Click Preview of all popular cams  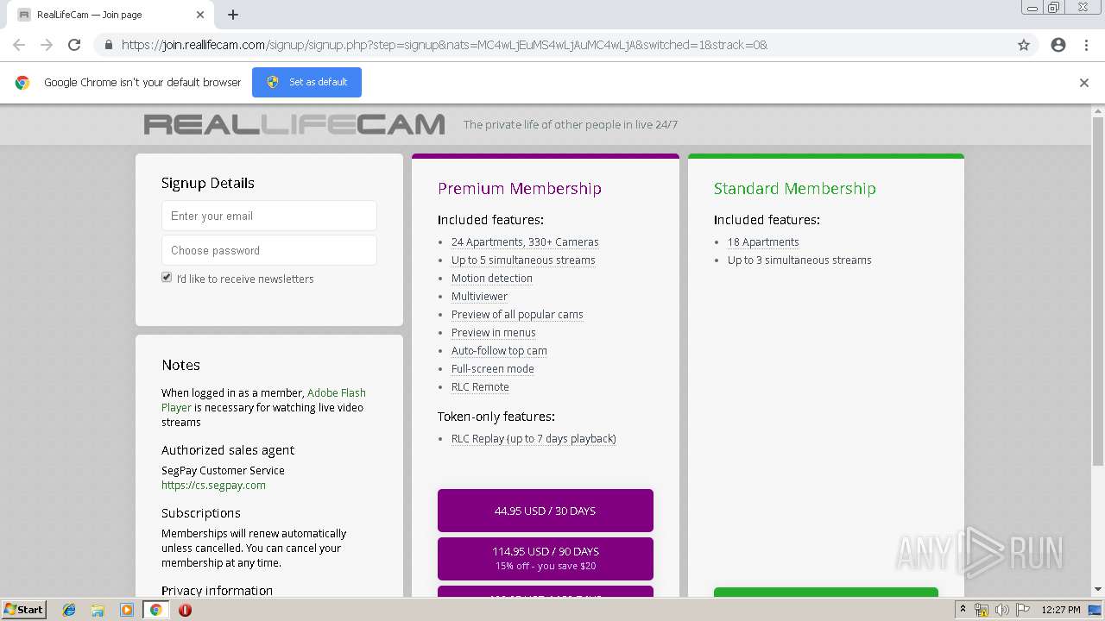(x=517, y=314)
